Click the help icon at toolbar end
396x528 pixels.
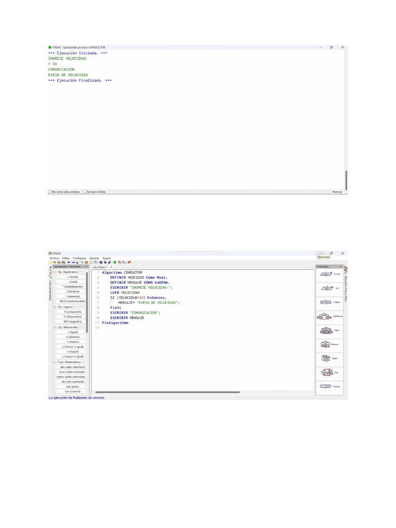coord(129,262)
